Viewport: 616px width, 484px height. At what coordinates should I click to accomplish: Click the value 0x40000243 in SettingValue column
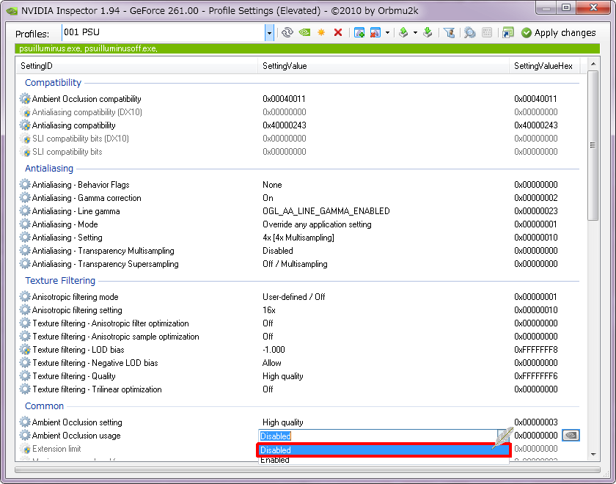285,125
